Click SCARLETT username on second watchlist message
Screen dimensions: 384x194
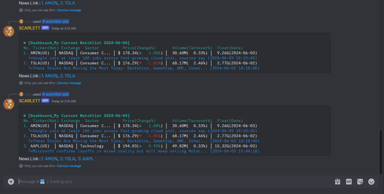click(30, 101)
